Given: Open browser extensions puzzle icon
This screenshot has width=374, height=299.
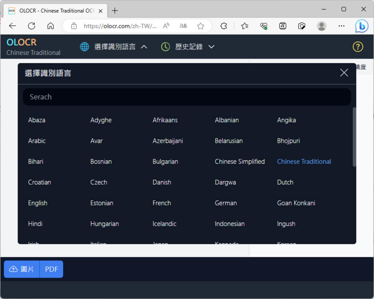Looking at the screenshot, I should tap(223, 26).
